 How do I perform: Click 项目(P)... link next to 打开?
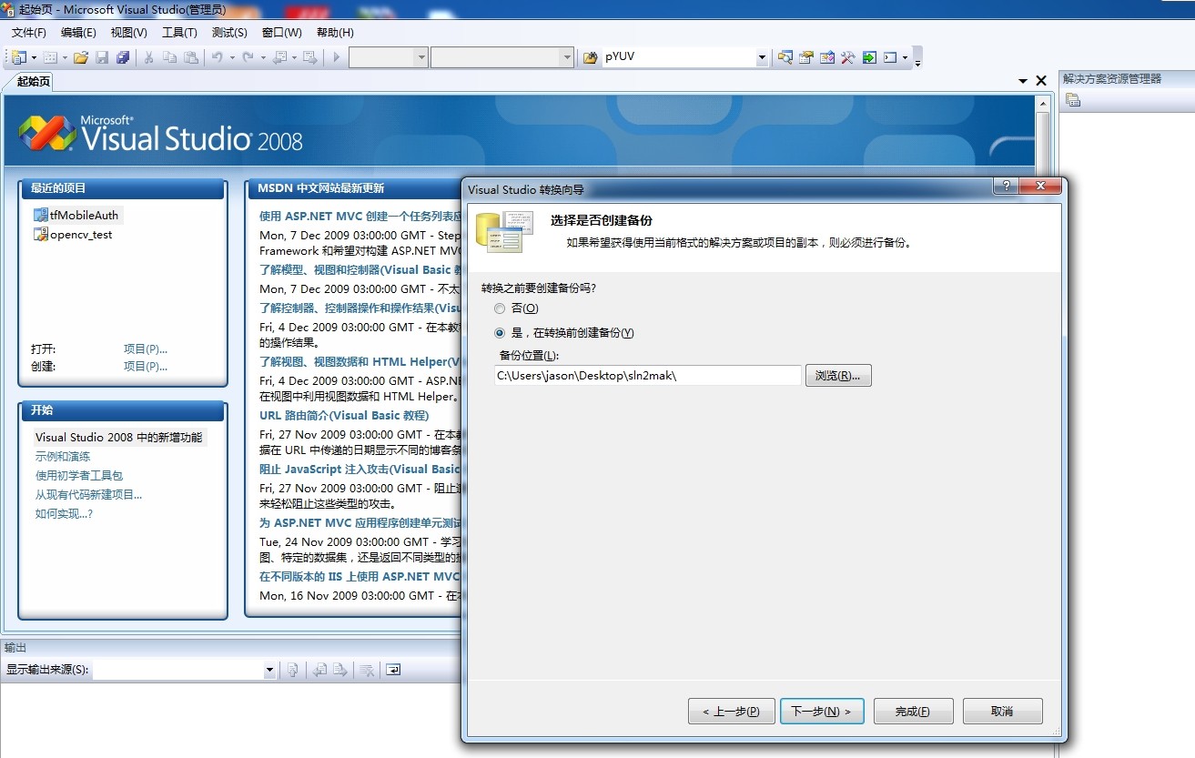tap(146, 349)
